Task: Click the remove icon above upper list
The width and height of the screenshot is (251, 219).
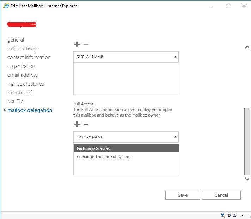Action: pos(86,44)
